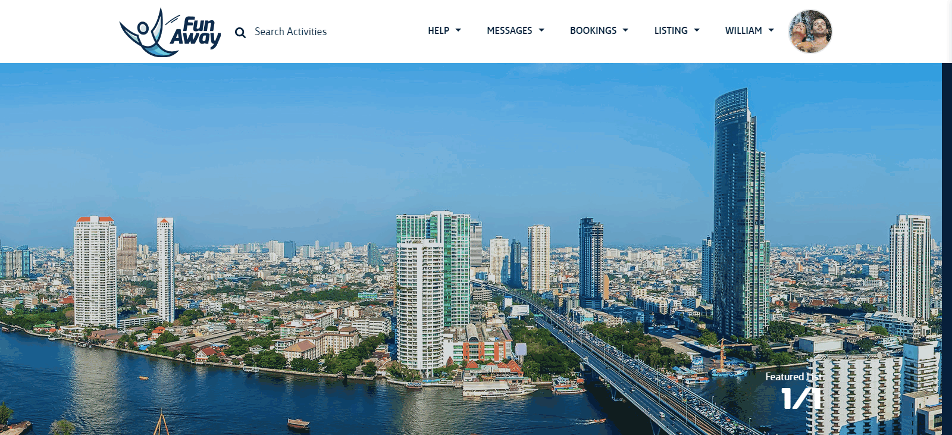Open the WILLIAM account menu
This screenshot has width=952, height=435.
coord(744,30)
